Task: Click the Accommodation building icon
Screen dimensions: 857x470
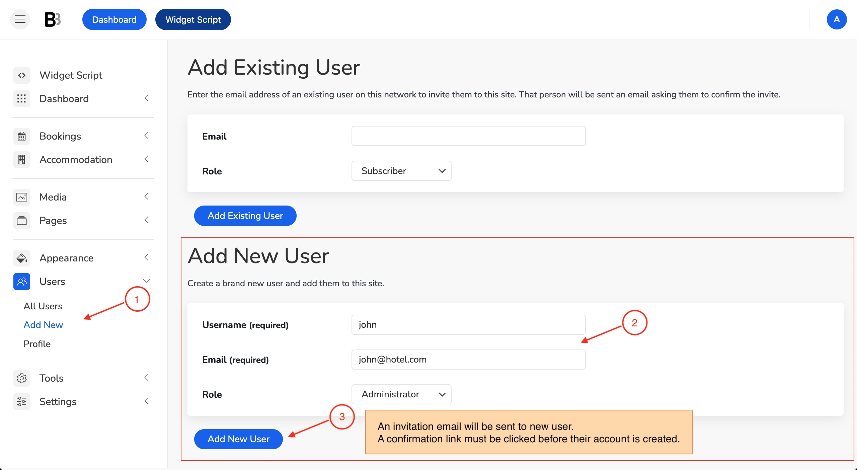Action: 22,160
